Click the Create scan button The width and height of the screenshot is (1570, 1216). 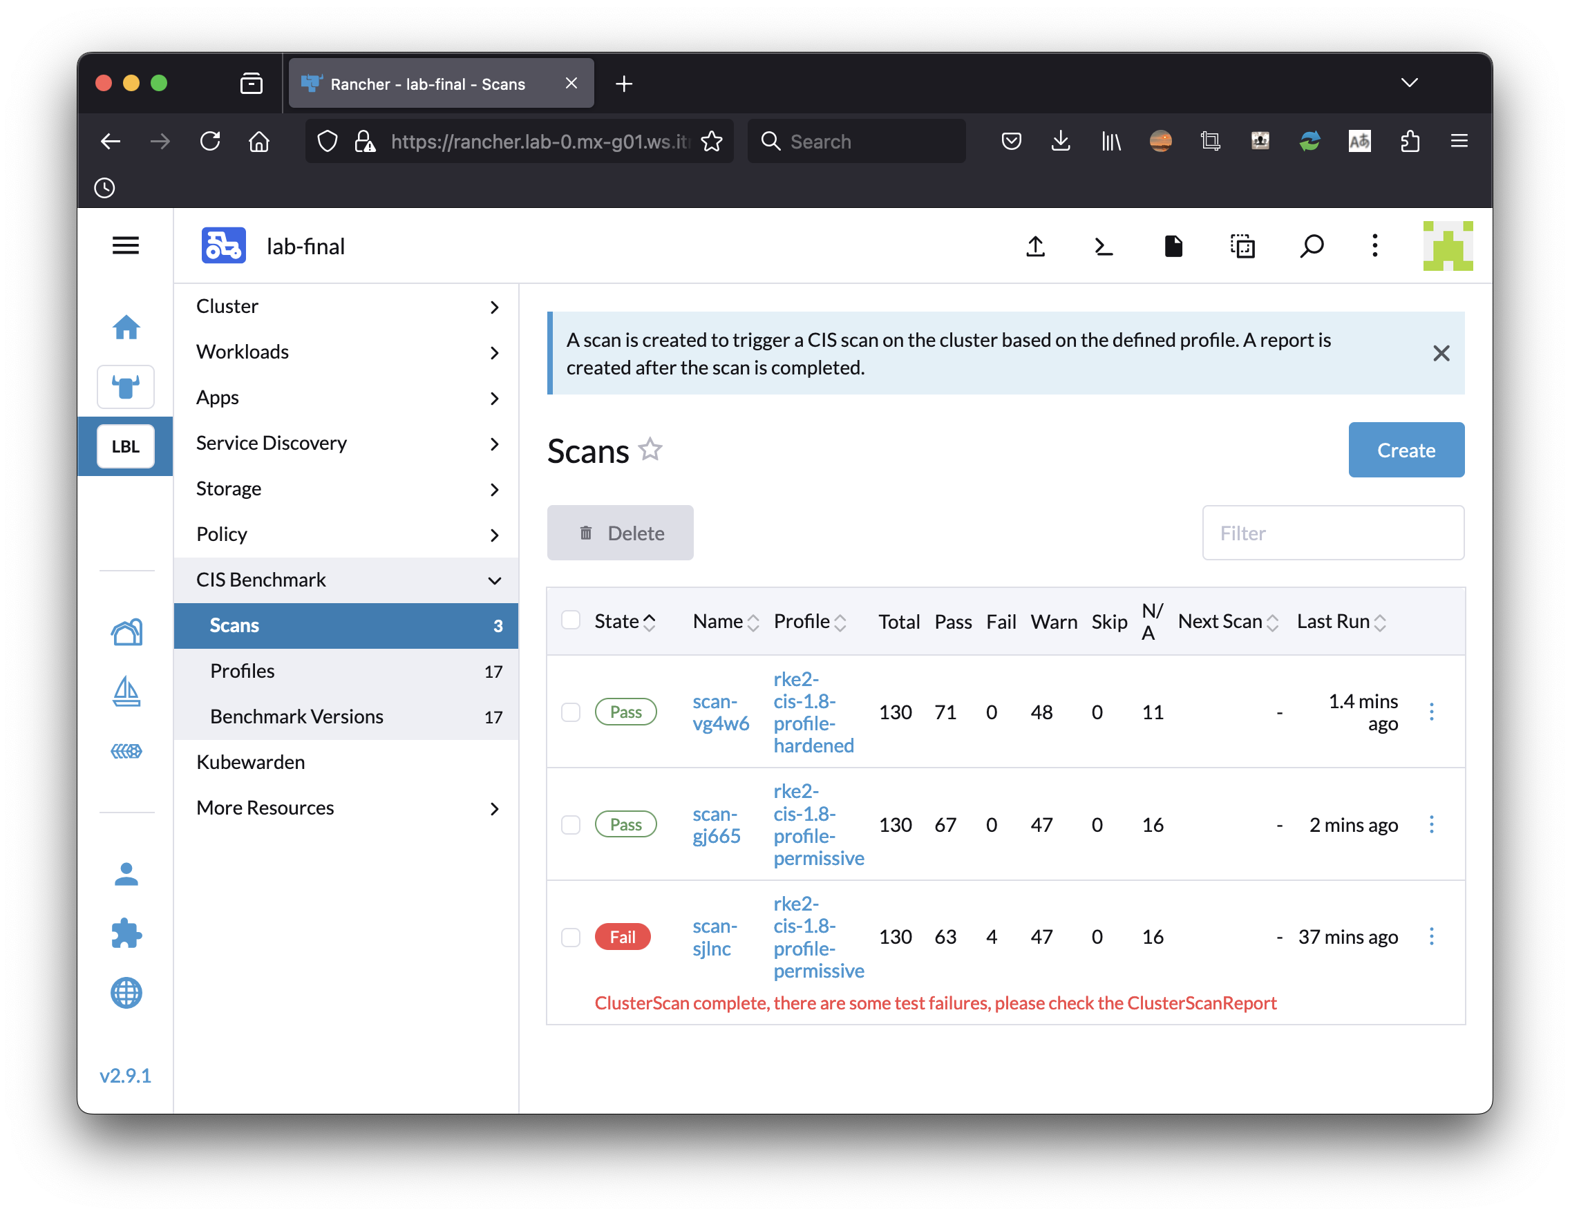[1406, 450]
